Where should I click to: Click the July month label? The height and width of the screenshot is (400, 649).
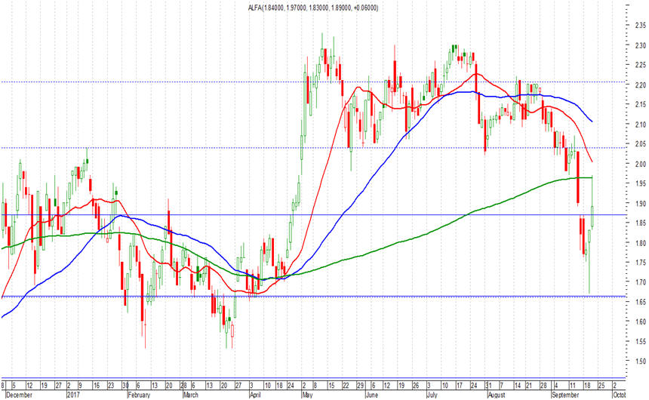click(x=432, y=395)
